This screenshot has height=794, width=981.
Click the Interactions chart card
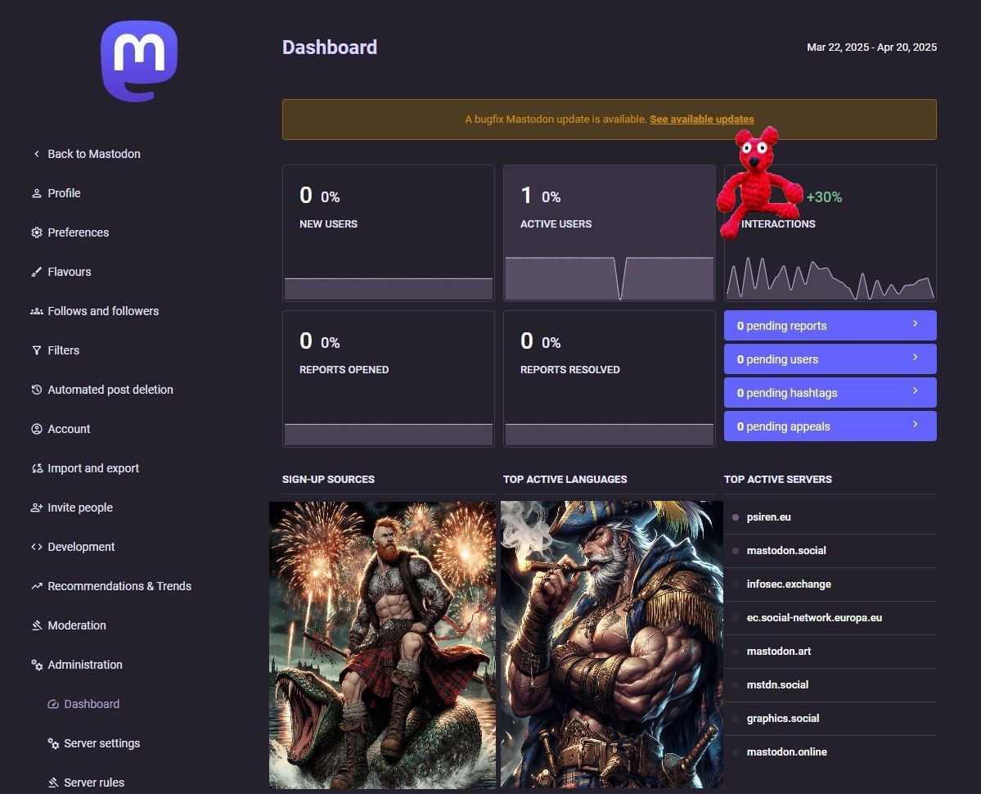click(x=830, y=232)
